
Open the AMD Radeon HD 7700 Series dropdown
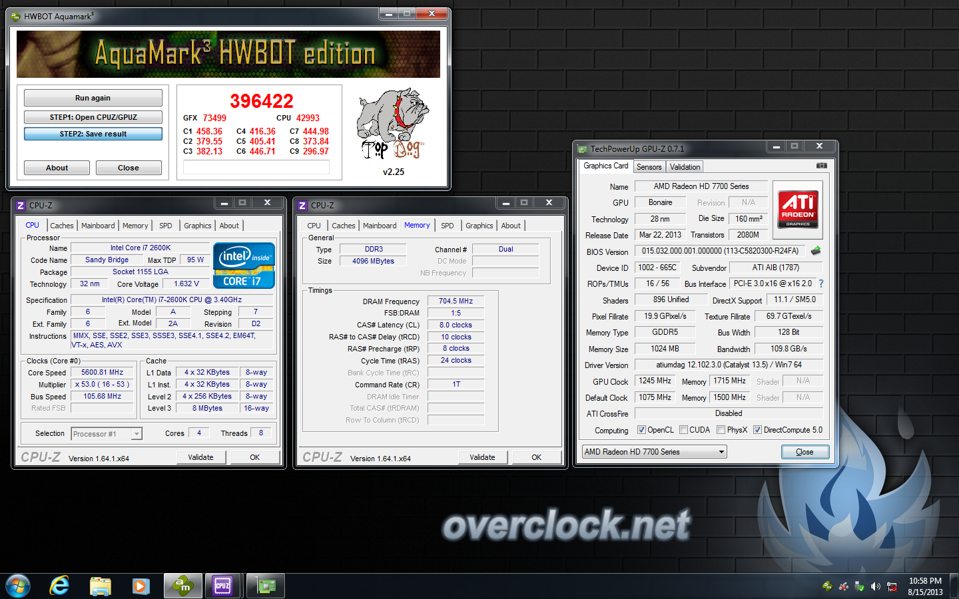[654, 452]
